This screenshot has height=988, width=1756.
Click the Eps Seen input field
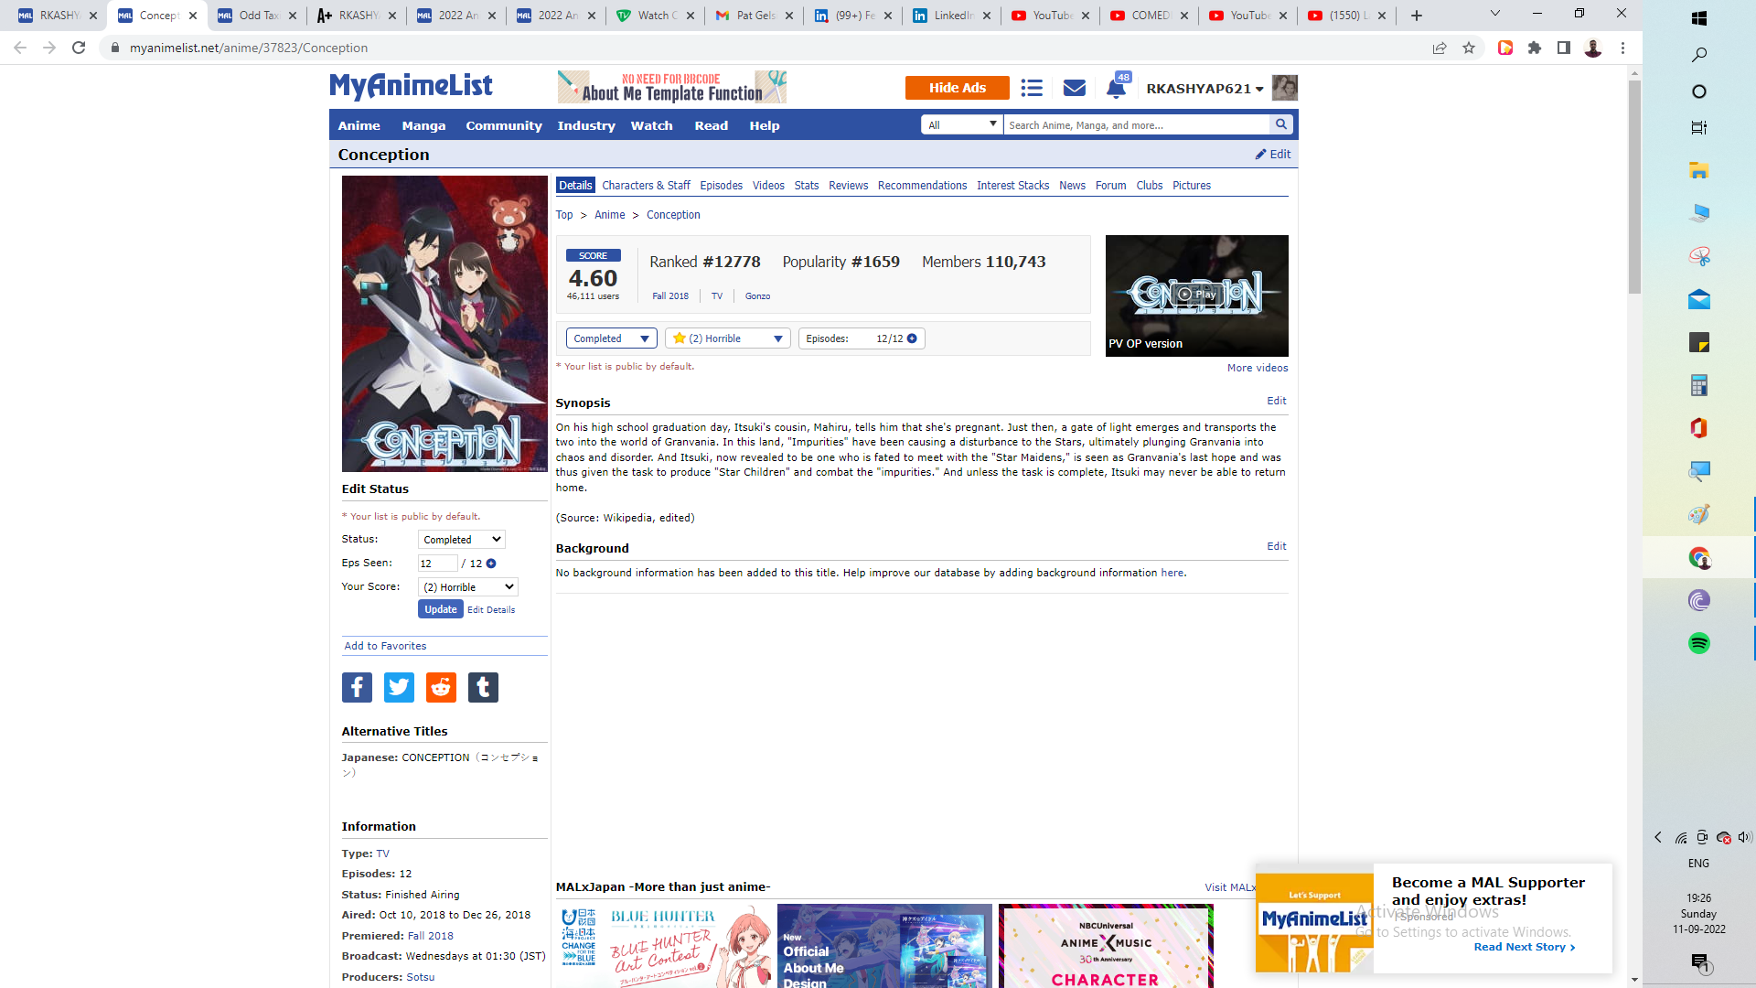[437, 564]
